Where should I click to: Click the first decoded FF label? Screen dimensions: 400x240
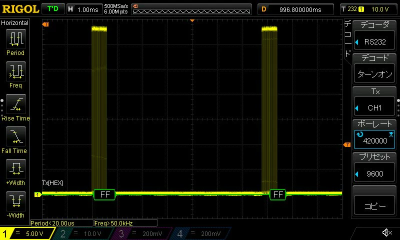(104, 195)
